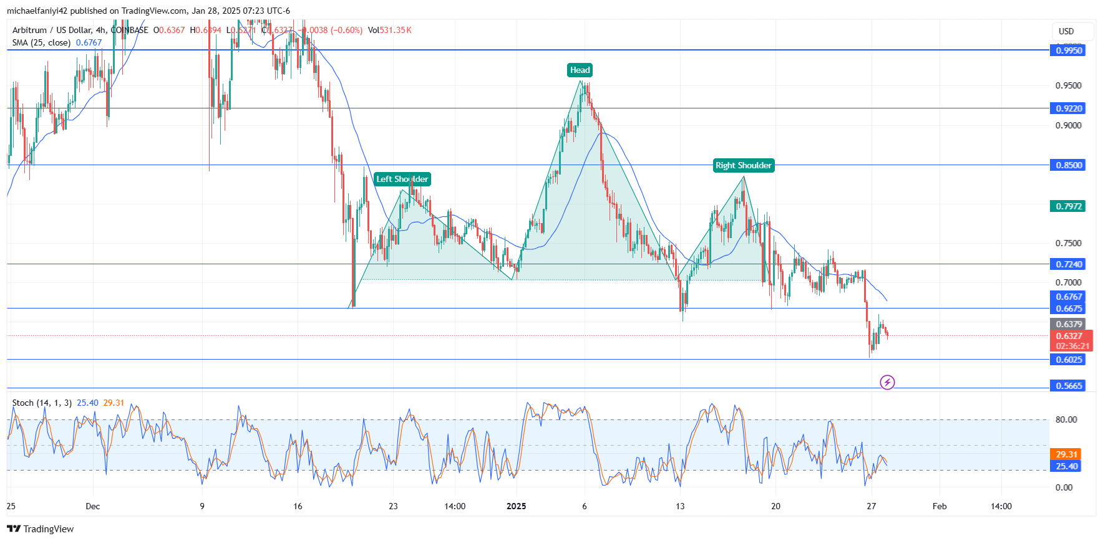Click the blue 25.40 stochastic tag
Viewport: 1103px width, 541px height.
(1066, 466)
